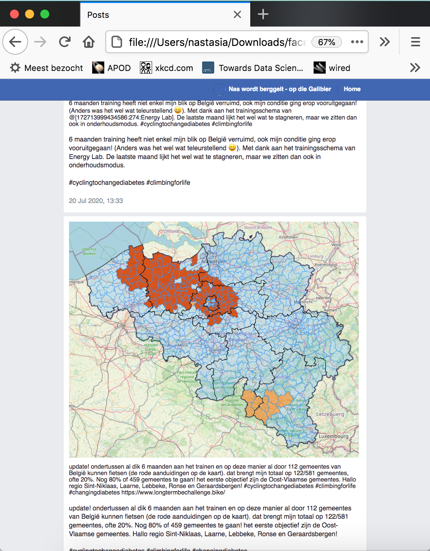Click the page info icon in address bar
Image resolution: width=430 pixels, height=551 pixels.
coord(117,42)
